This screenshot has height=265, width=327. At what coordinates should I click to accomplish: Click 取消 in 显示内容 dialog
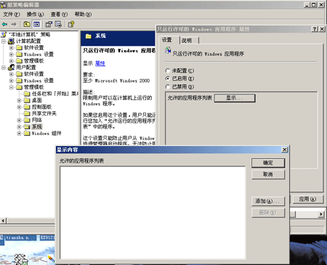coord(268,174)
